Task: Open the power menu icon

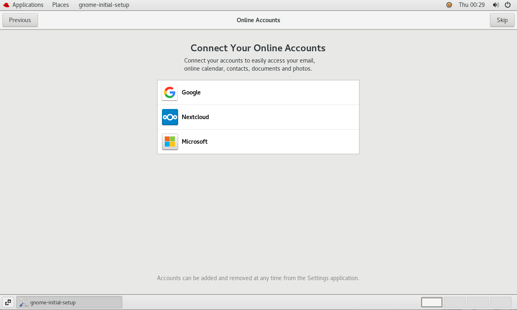Action: click(x=508, y=5)
